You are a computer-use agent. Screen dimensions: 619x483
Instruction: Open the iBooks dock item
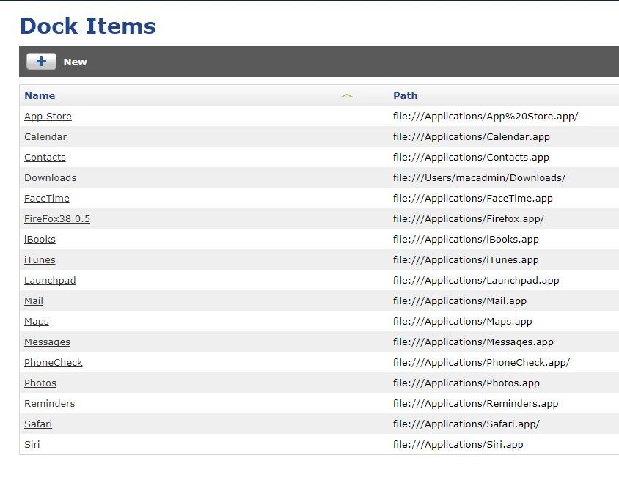(x=40, y=239)
